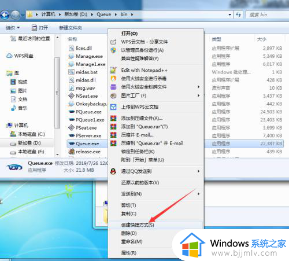Choose 添加到压缩文件(A)... menu entry
Viewport: 289px width, 261px height.
tap(155, 118)
